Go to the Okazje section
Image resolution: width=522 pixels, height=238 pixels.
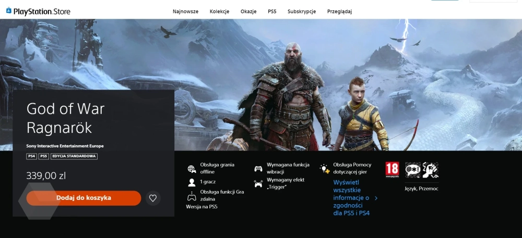248,11
